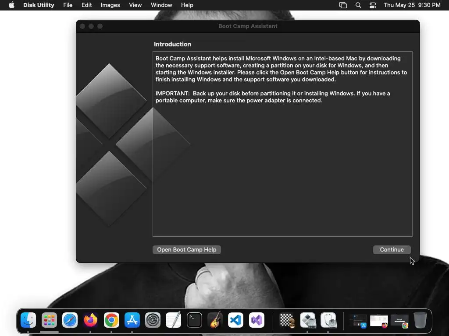The width and height of the screenshot is (449, 336).
Task: Open the Chess app in dock
Action: coord(287,320)
